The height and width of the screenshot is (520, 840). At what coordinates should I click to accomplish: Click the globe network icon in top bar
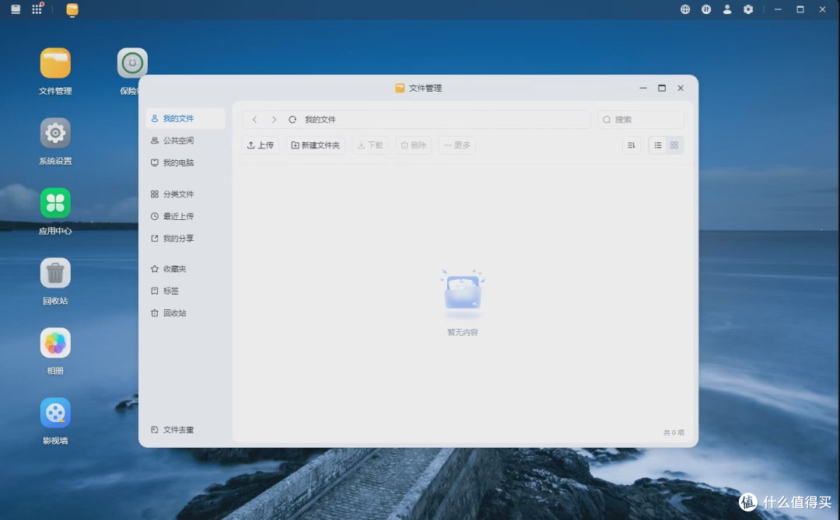coord(685,9)
